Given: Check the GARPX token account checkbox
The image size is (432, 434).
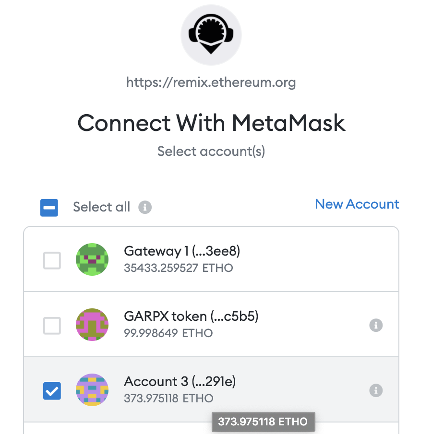Looking at the screenshot, I should coord(52,326).
